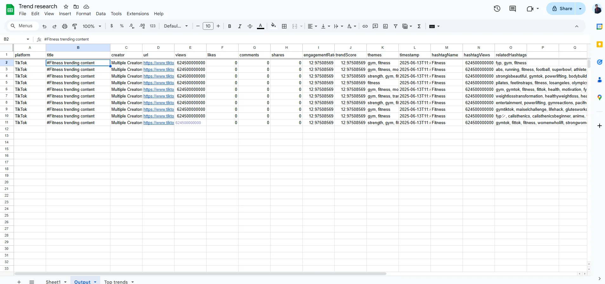Star the Trend research document
Image resolution: width=605 pixels, height=284 pixels.
[66, 7]
